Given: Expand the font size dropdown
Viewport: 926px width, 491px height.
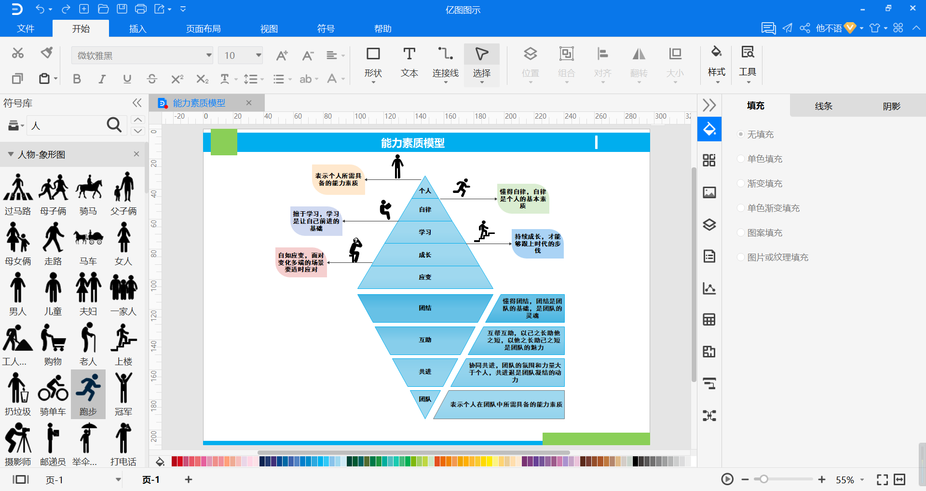Looking at the screenshot, I should 259,55.
